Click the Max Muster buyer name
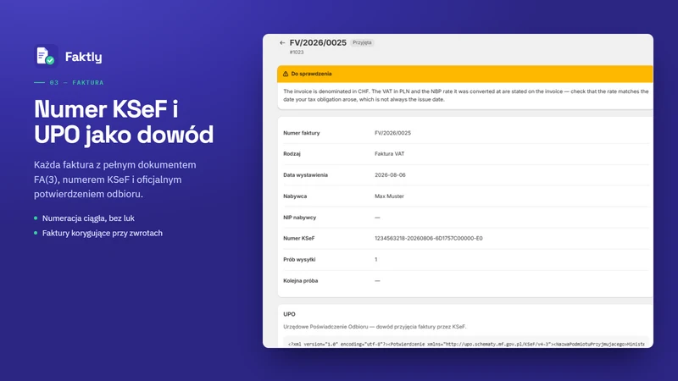Screen dimensions: 678x381 [389, 196]
